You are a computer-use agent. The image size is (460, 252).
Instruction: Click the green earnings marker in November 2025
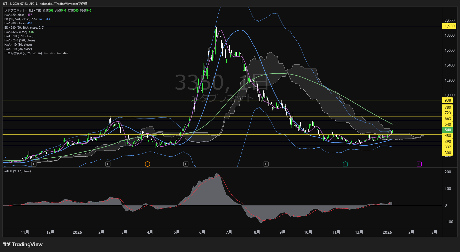(x=345, y=164)
